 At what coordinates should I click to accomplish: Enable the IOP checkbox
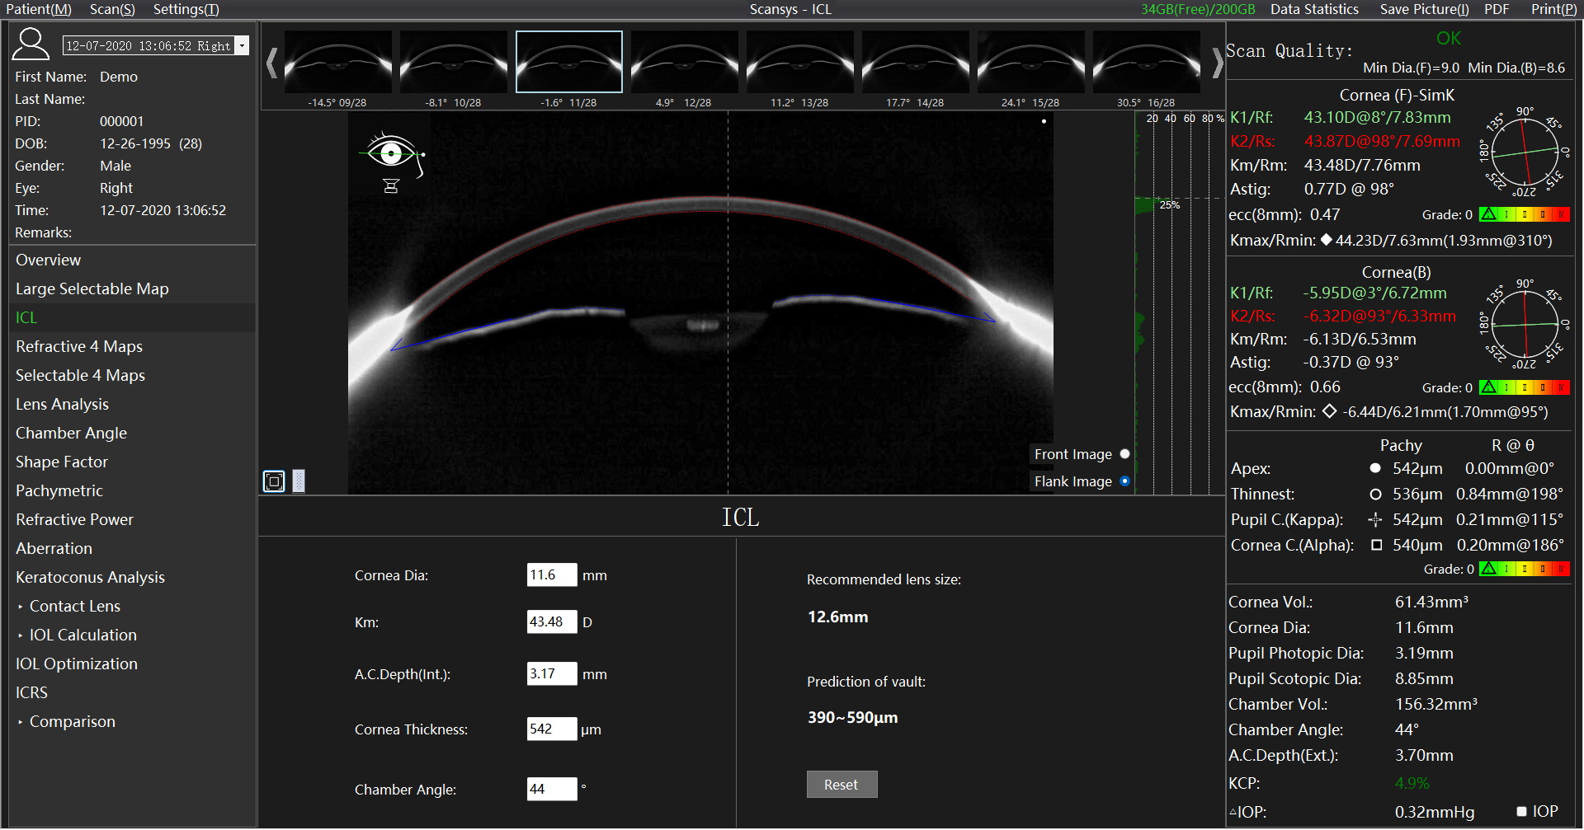(1521, 812)
